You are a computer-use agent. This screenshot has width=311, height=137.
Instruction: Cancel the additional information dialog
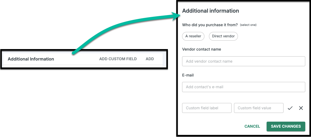coord(252,126)
